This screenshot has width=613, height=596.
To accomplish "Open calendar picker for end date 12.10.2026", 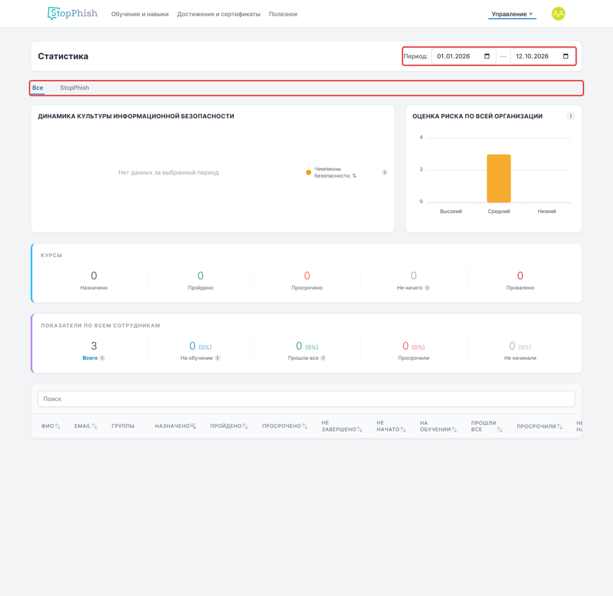I will click(x=565, y=56).
